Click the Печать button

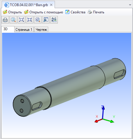pos(96,12)
